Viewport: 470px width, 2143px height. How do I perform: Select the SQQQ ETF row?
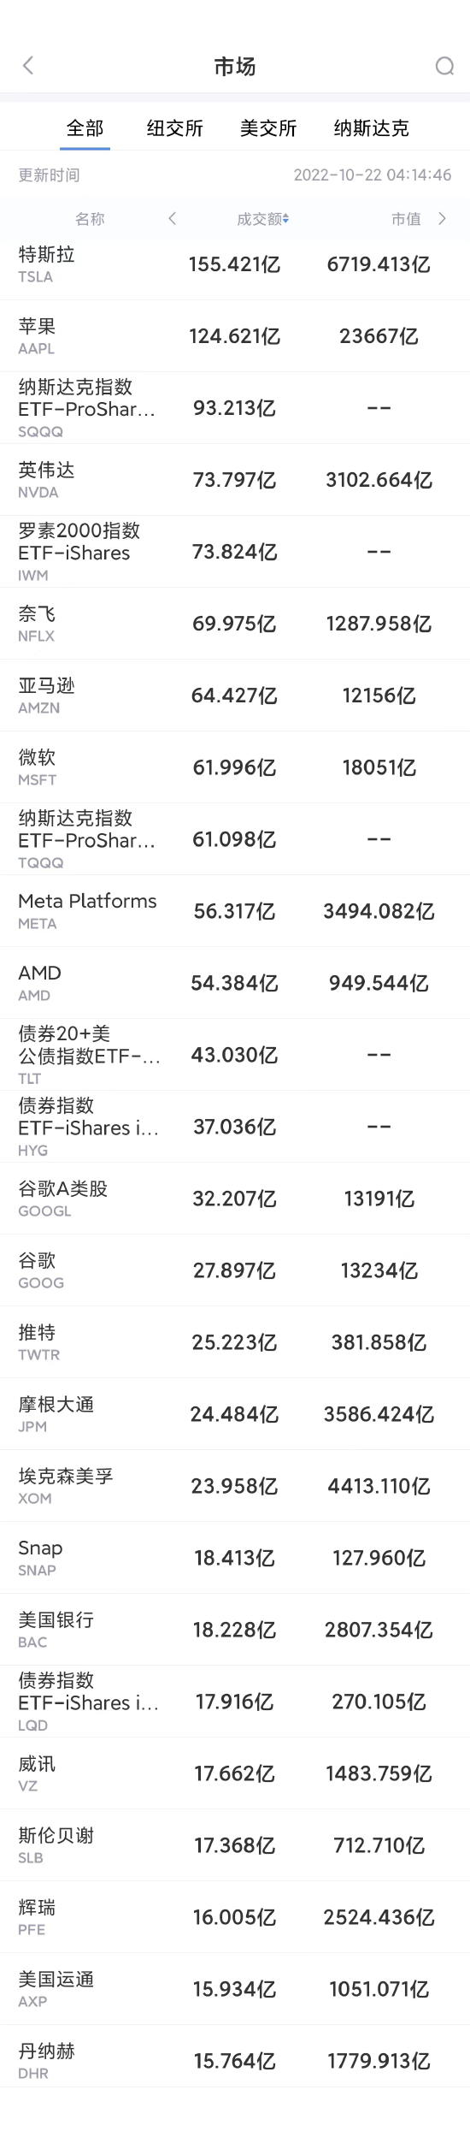pos(235,408)
